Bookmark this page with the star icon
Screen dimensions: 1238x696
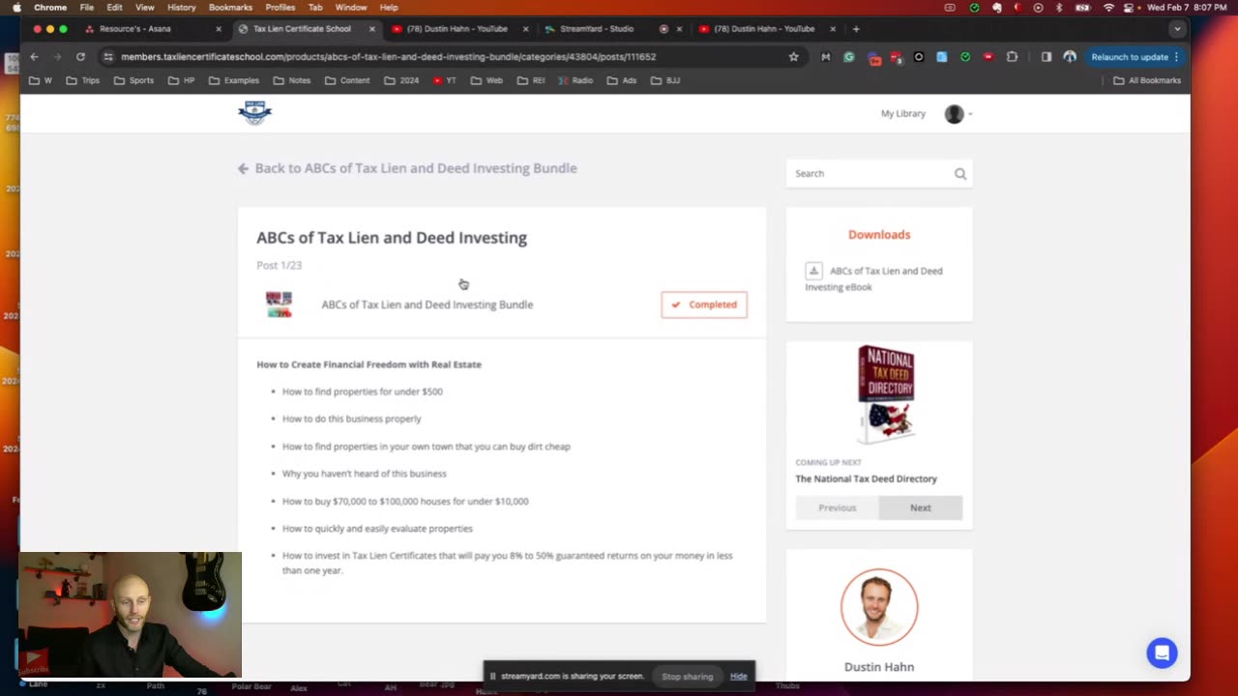click(794, 57)
